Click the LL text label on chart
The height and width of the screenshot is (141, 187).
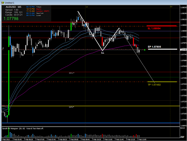(103, 53)
